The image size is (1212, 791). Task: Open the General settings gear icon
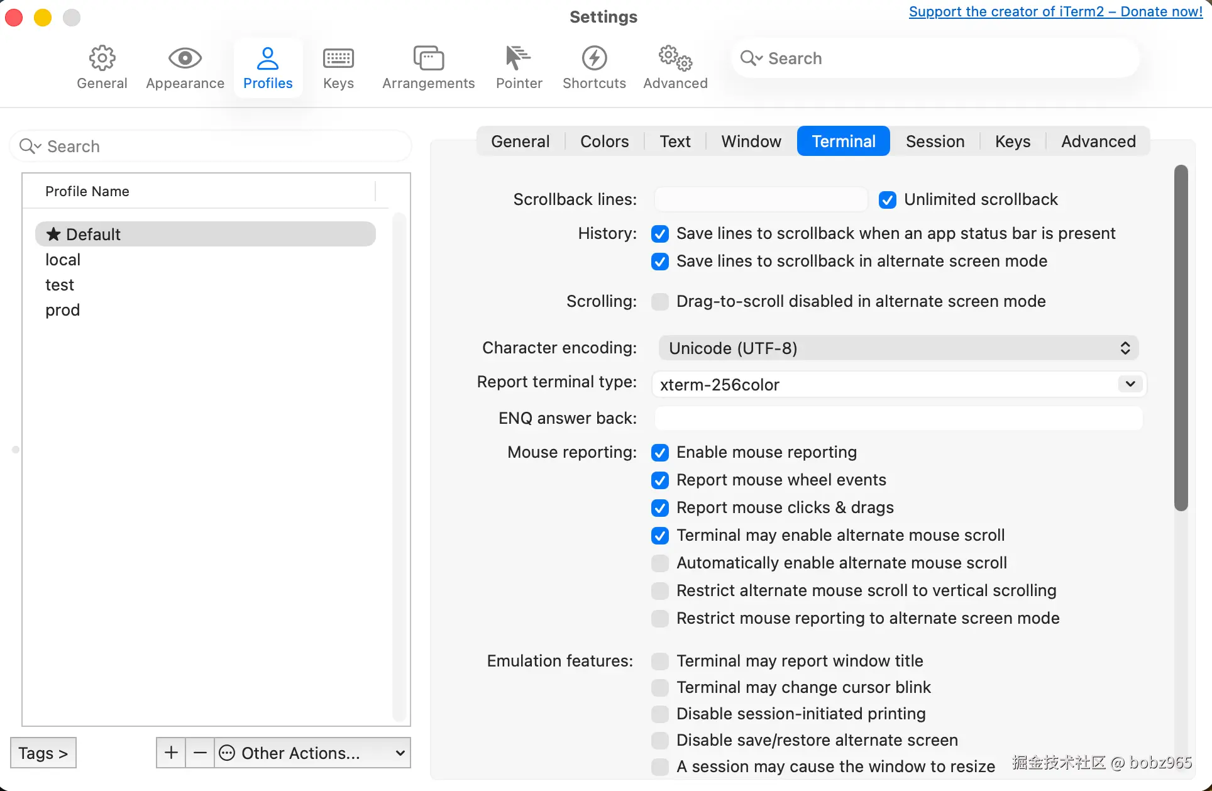point(102,58)
